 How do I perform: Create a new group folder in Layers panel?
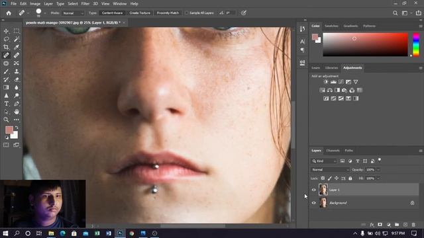[x=397, y=225]
